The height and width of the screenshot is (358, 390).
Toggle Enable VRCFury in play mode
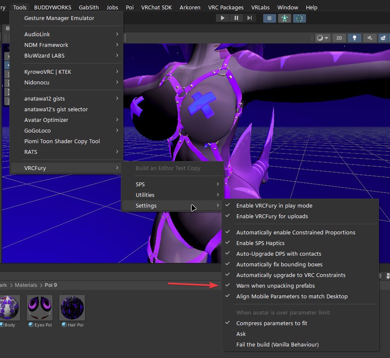point(300,206)
